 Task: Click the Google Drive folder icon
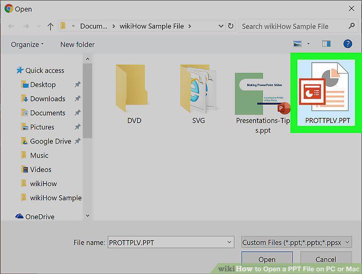(x=24, y=141)
